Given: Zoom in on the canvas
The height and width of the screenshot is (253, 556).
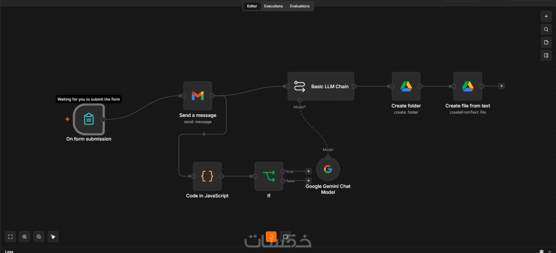Looking at the screenshot, I should [x=25, y=236].
